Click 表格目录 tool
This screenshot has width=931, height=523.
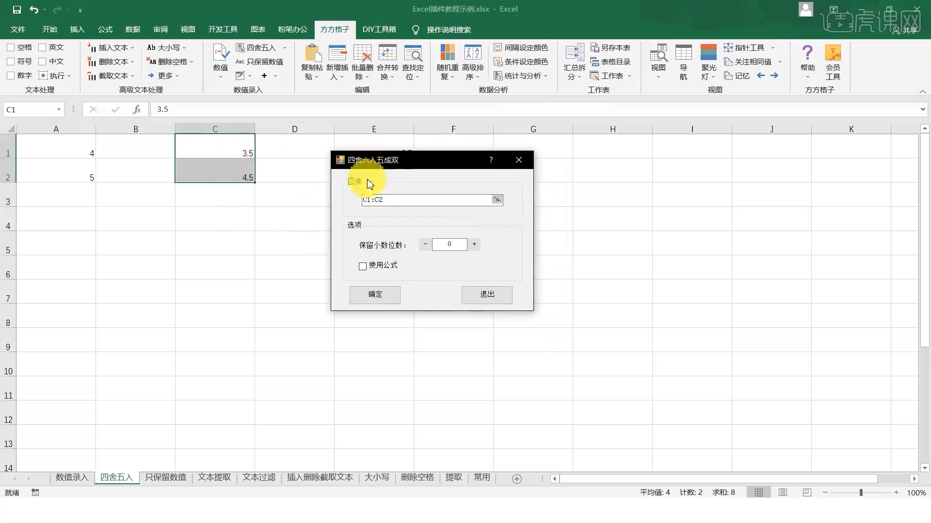tap(610, 62)
